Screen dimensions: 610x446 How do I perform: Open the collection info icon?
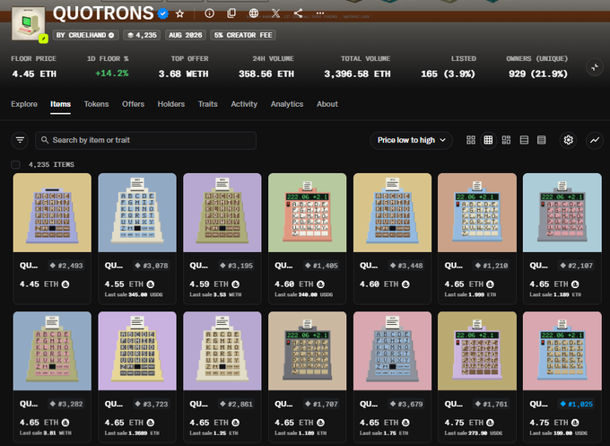[x=209, y=13]
